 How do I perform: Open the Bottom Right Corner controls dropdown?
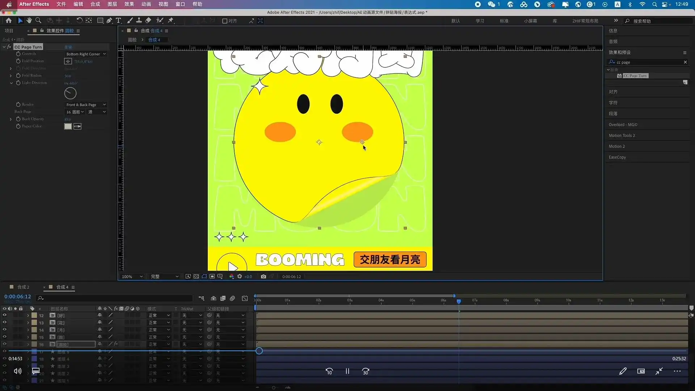pos(86,54)
